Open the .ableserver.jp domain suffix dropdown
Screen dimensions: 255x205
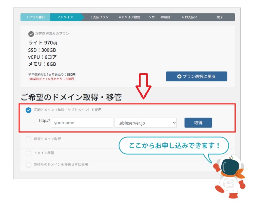coord(145,123)
